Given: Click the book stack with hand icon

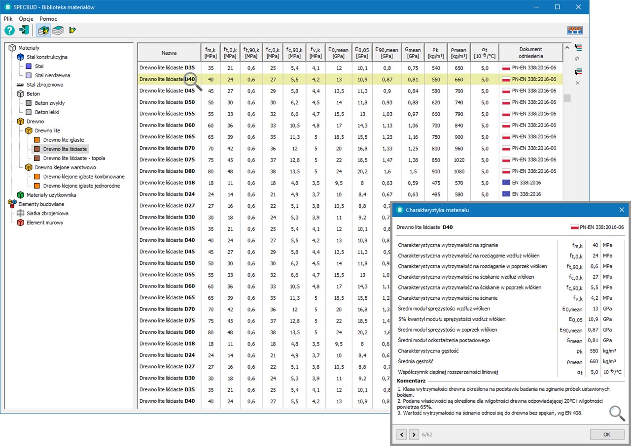Looking at the screenshot, I should 43,31.
